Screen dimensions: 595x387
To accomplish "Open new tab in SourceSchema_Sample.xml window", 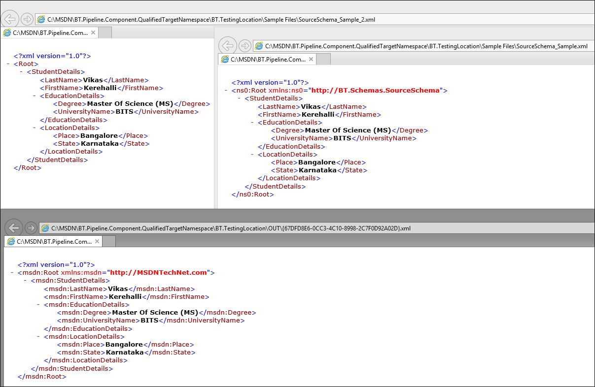I will (x=323, y=59).
